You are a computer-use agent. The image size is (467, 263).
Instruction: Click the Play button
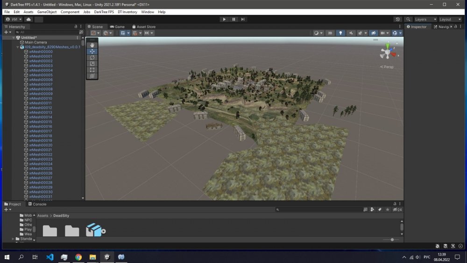224,19
